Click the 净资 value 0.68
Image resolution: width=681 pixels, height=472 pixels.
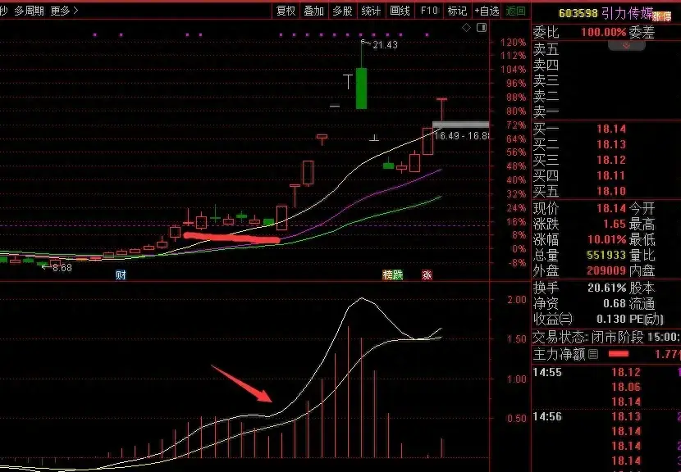614,303
